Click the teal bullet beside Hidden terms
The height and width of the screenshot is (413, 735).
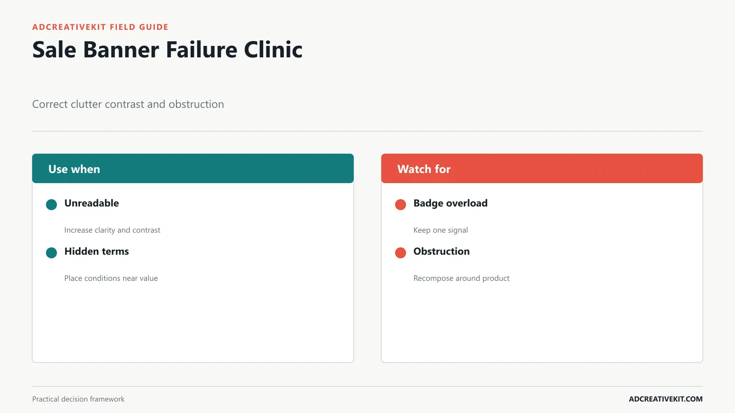[51, 253]
